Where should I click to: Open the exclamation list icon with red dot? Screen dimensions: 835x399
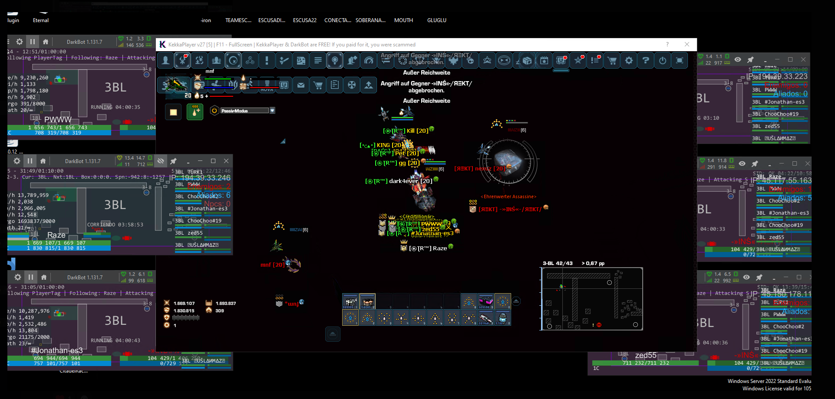(595, 61)
